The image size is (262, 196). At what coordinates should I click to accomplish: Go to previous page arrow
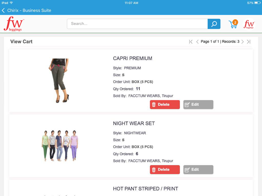tap(197, 42)
